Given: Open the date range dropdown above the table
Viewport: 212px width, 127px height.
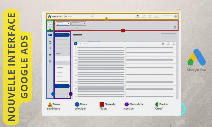Looking at the screenshot, I should click(x=168, y=35).
